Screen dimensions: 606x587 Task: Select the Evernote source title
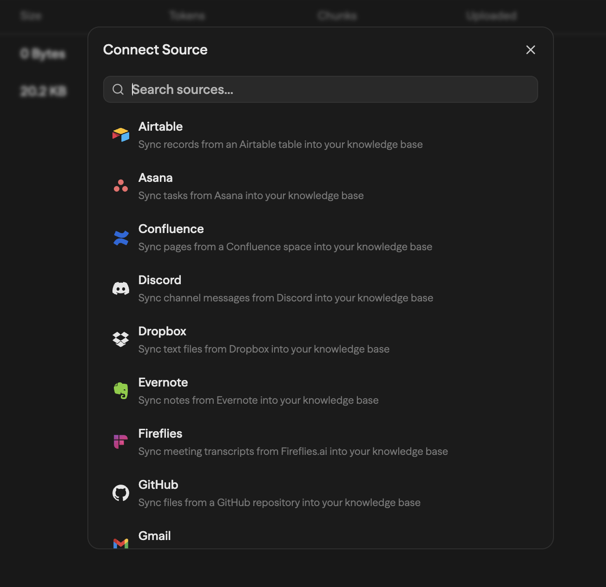point(163,382)
